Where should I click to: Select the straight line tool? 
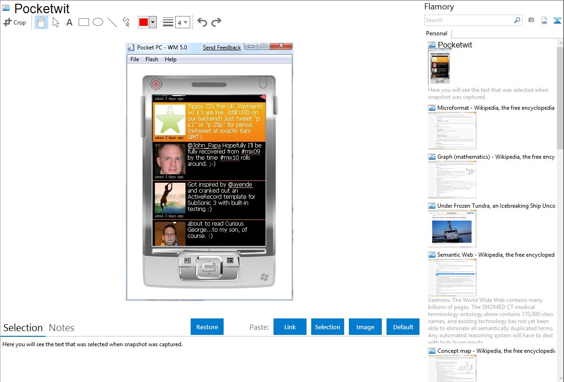(112, 22)
